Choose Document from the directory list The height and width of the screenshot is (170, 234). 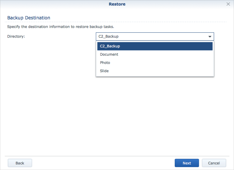coord(155,54)
